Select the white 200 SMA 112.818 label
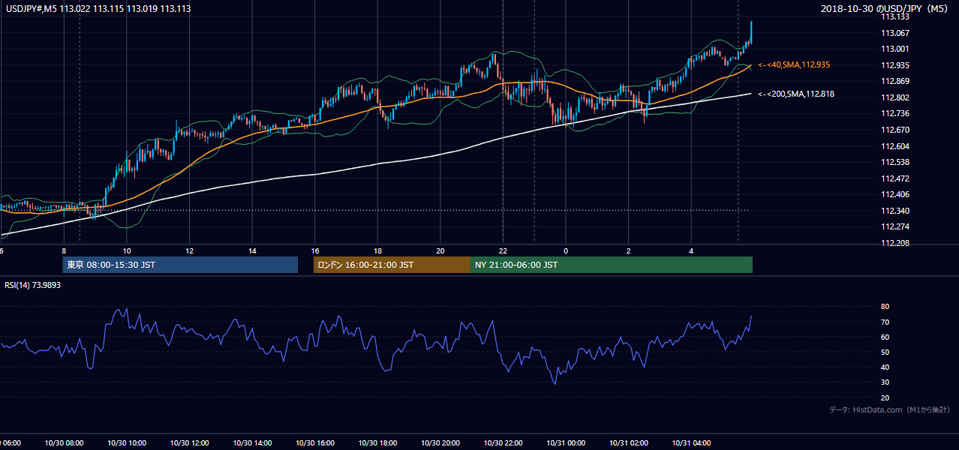The image size is (959, 450). coord(796,94)
